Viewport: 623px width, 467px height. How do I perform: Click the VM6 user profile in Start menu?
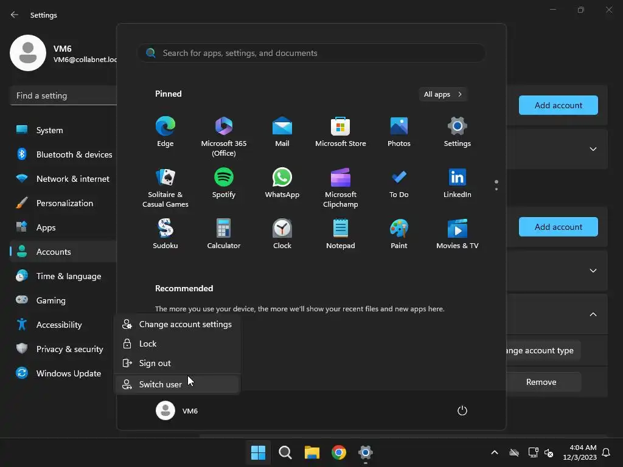177,410
